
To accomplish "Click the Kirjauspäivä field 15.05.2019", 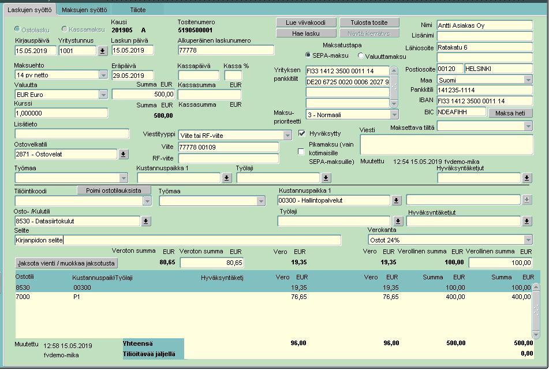I will pyautogui.click(x=36, y=51).
